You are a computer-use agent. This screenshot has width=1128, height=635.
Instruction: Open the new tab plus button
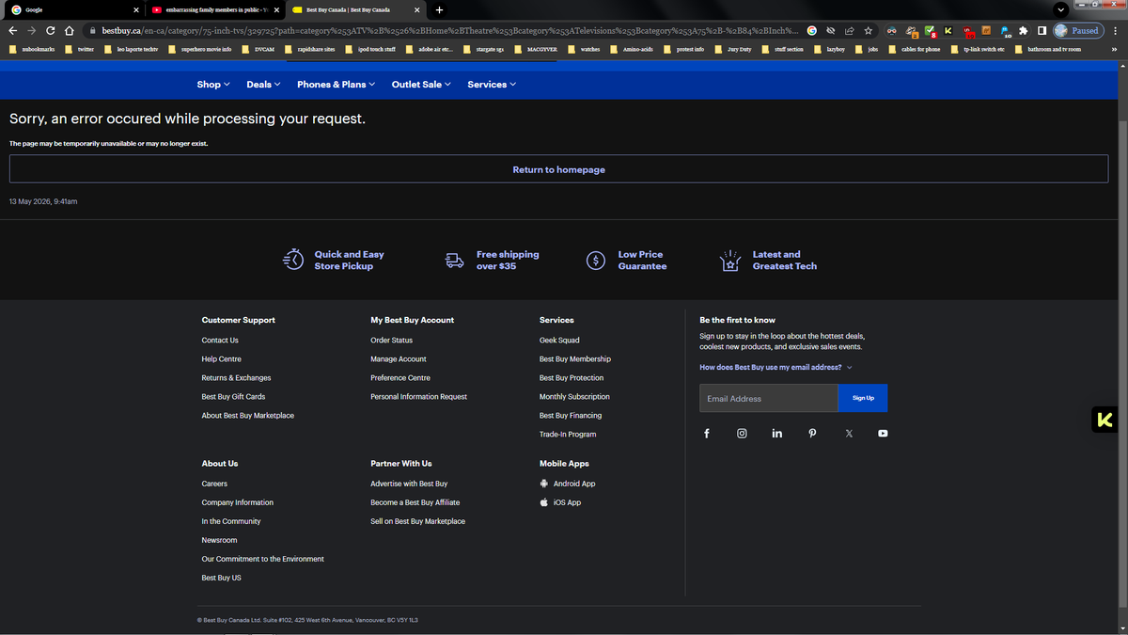[x=439, y=9]
